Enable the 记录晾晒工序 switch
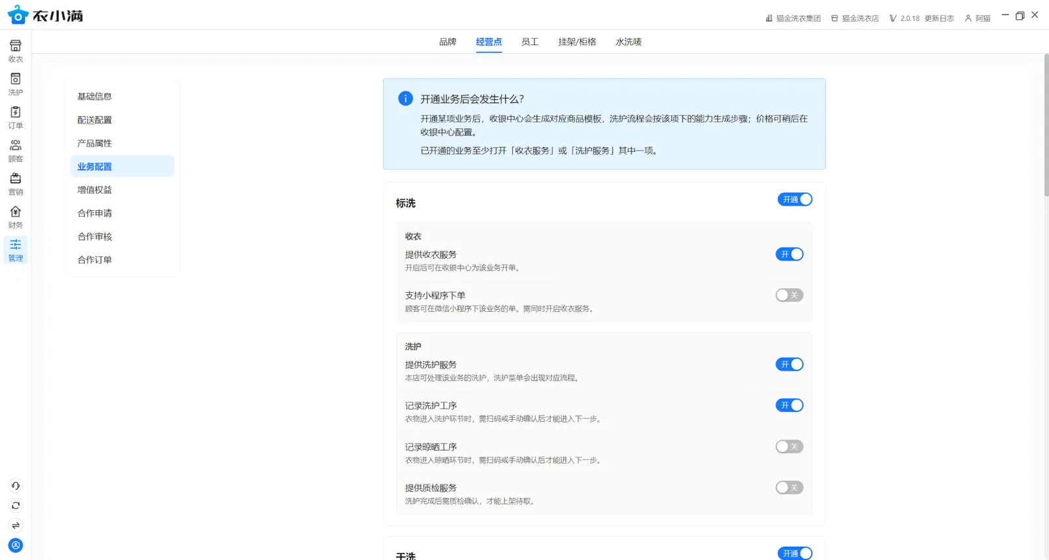The height and width of the screenshot is (560, 1049). click(x=789, y=447)
